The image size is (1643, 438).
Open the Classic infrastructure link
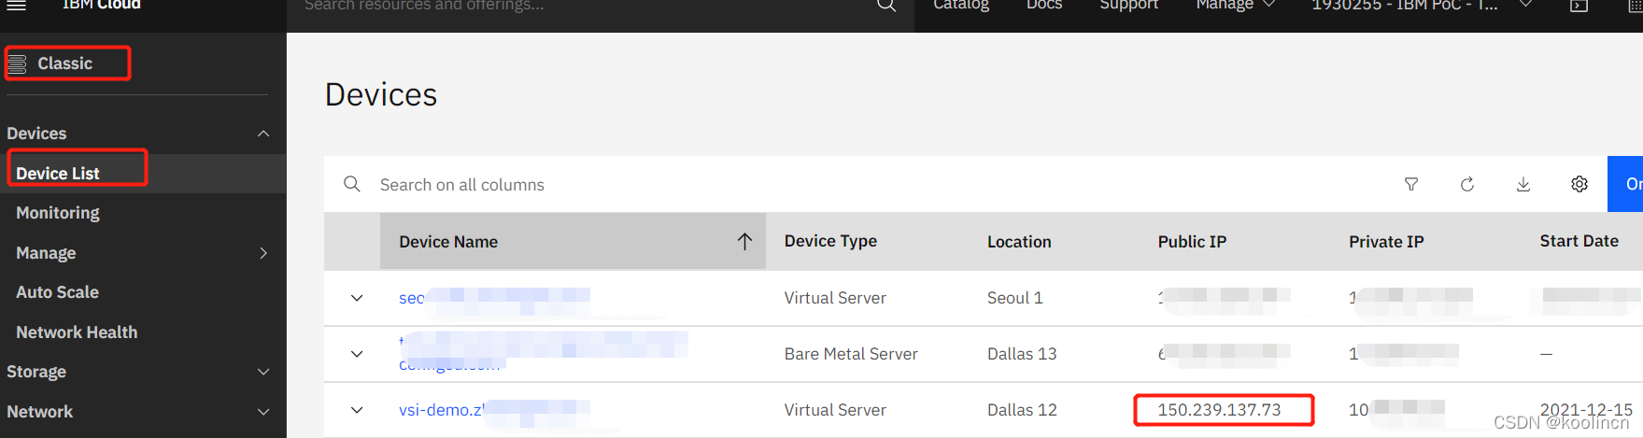coord(64,64)
